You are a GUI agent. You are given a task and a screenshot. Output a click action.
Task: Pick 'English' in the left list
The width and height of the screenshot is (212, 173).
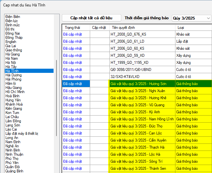[11, 42]
